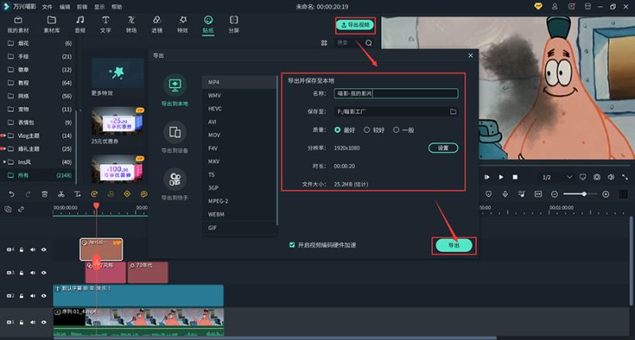The image size is (635, 340).
Task: Choose 导出到快手 export option
Action: [x=175, y=185]
